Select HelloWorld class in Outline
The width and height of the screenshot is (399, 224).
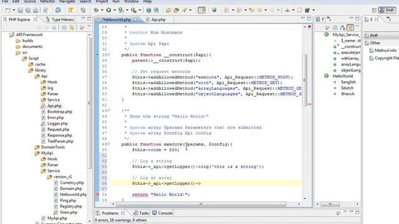point(343,76)
